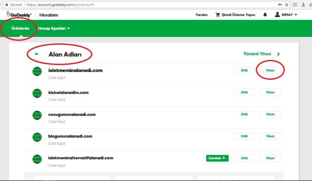This screenshot has height=181, width=312.
Task: Click Yönet button for cocugumunalanadi.com
Action: 270,114
